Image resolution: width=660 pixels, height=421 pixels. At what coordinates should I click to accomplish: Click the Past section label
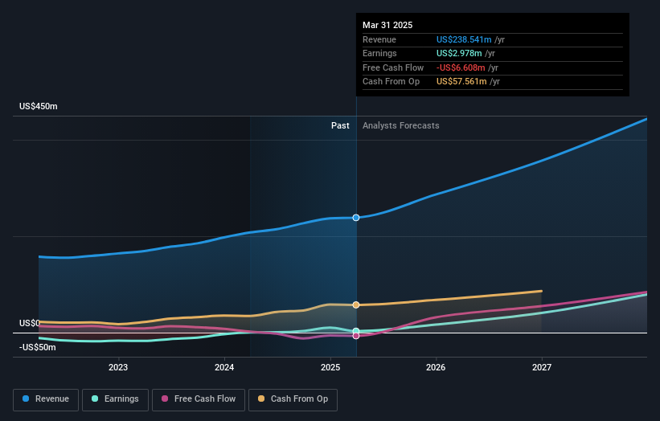[340, 125]
